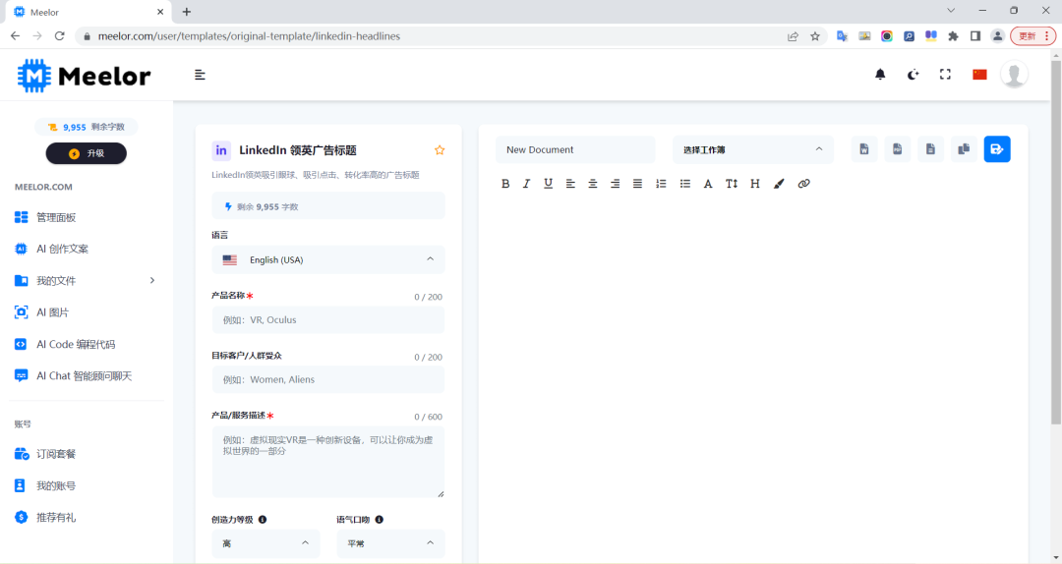Open user avatar menu
The image size is (1062, 564).
(1014, 75)
